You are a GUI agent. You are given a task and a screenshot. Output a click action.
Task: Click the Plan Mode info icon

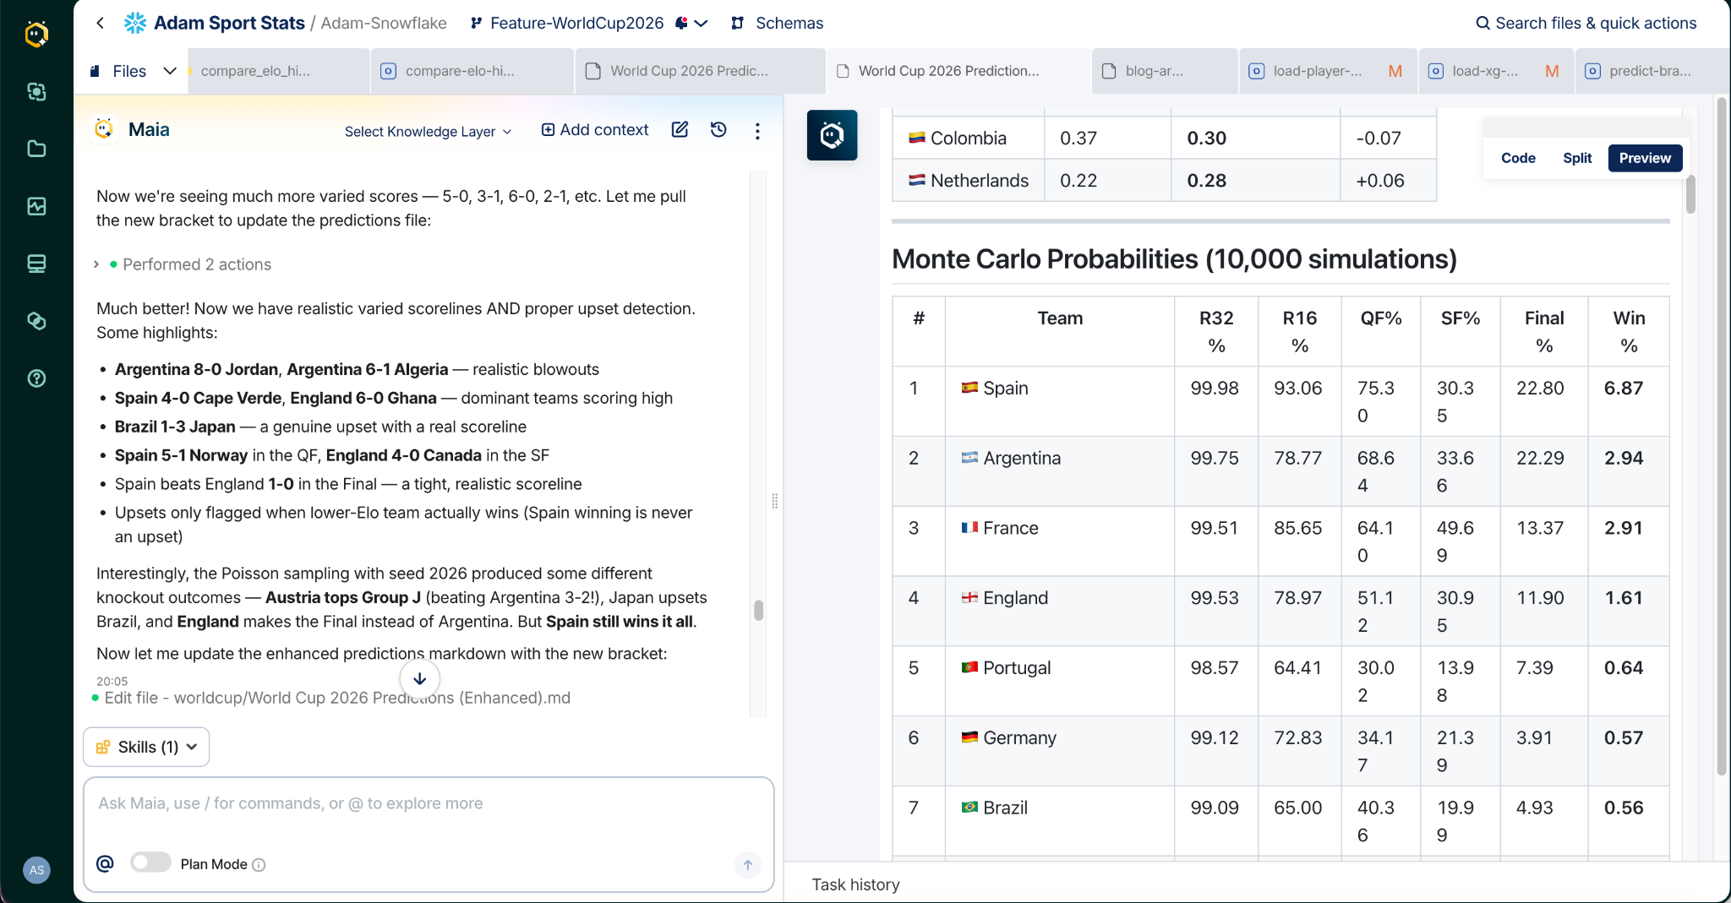259,865
